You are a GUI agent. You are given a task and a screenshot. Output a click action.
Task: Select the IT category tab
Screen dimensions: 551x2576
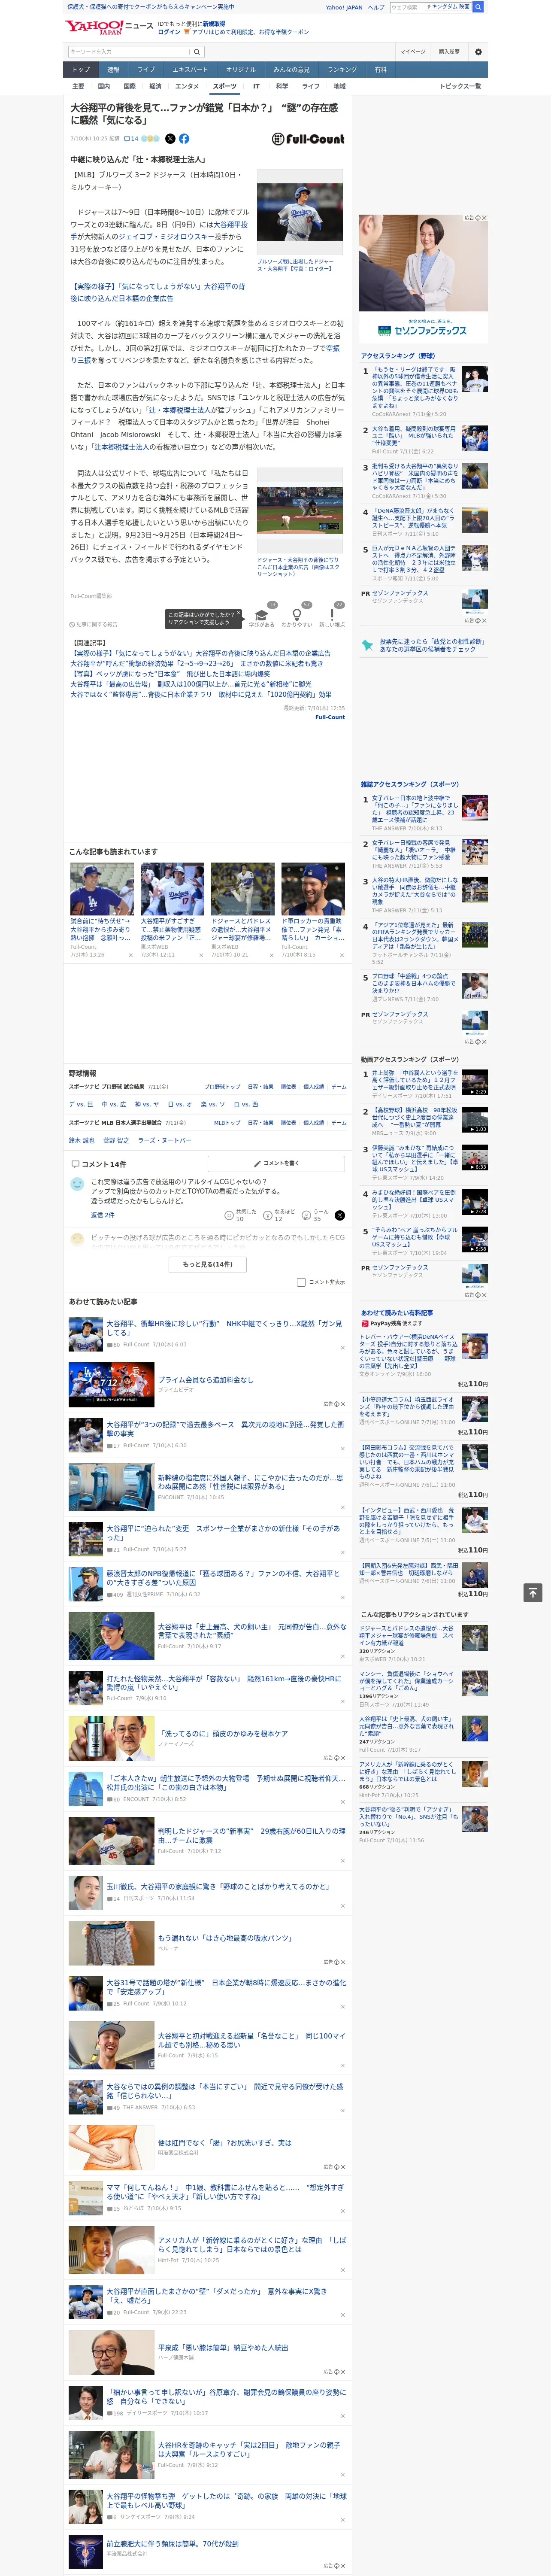(x=256, y=86)
